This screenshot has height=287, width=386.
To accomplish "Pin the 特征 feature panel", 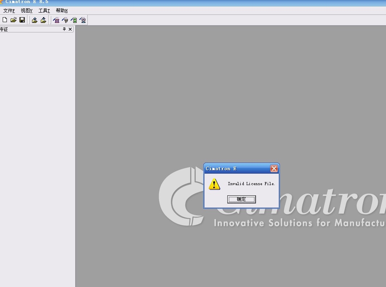I will point(64,29).
